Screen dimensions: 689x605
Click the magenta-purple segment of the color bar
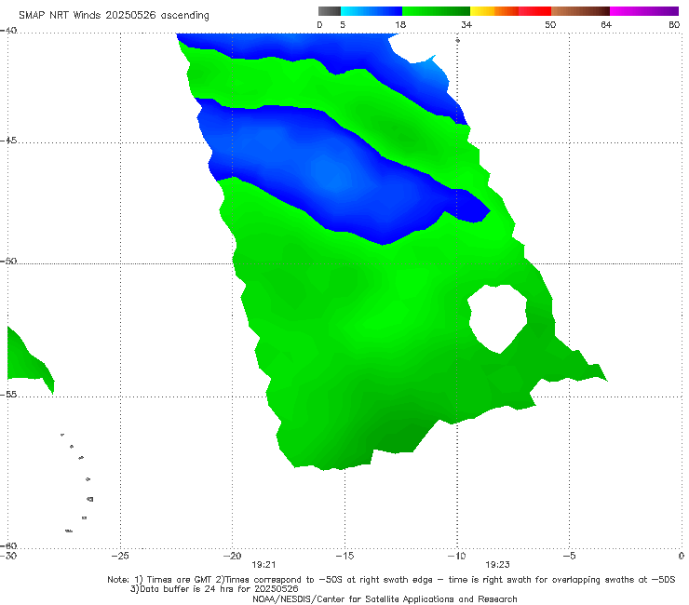pos(644,11)
